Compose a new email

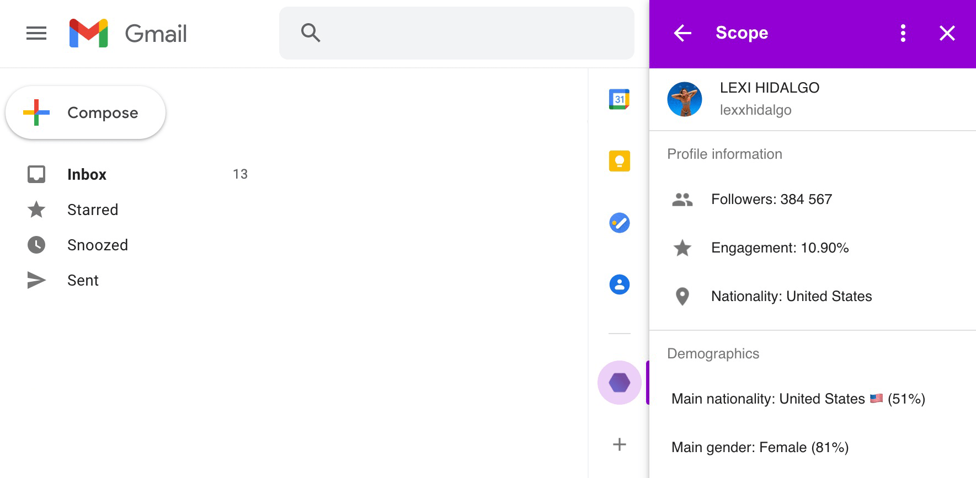86,112
